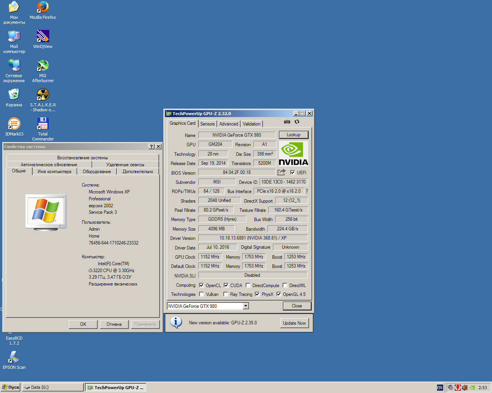The width and height of the screenshot is (492, 393).
Task: Open GPU-Z title bar system menu icon
Action: click(x=168, y=114)
